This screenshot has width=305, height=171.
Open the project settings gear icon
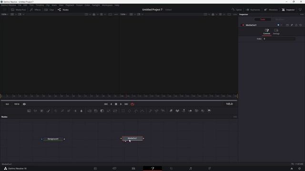(x=299, y=169)
